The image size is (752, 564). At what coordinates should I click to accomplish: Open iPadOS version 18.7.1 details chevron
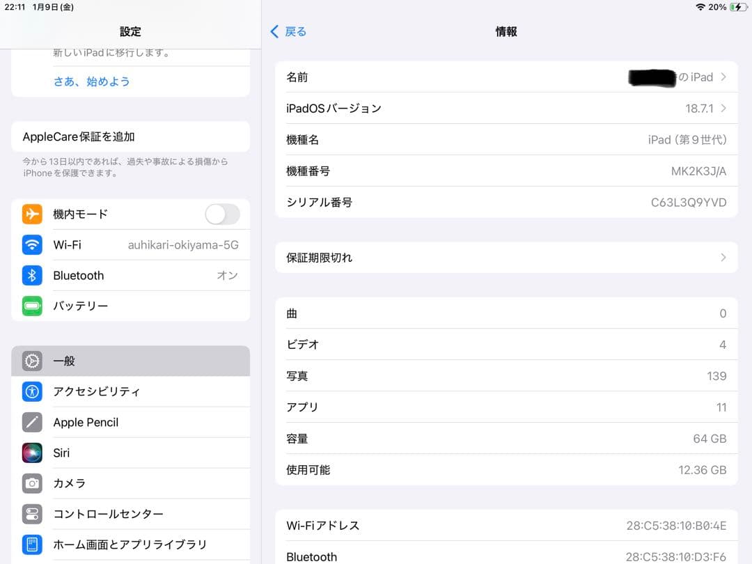pyautogui.click(x=723, y=109)
